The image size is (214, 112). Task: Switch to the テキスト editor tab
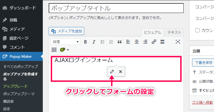coord(174,32)
